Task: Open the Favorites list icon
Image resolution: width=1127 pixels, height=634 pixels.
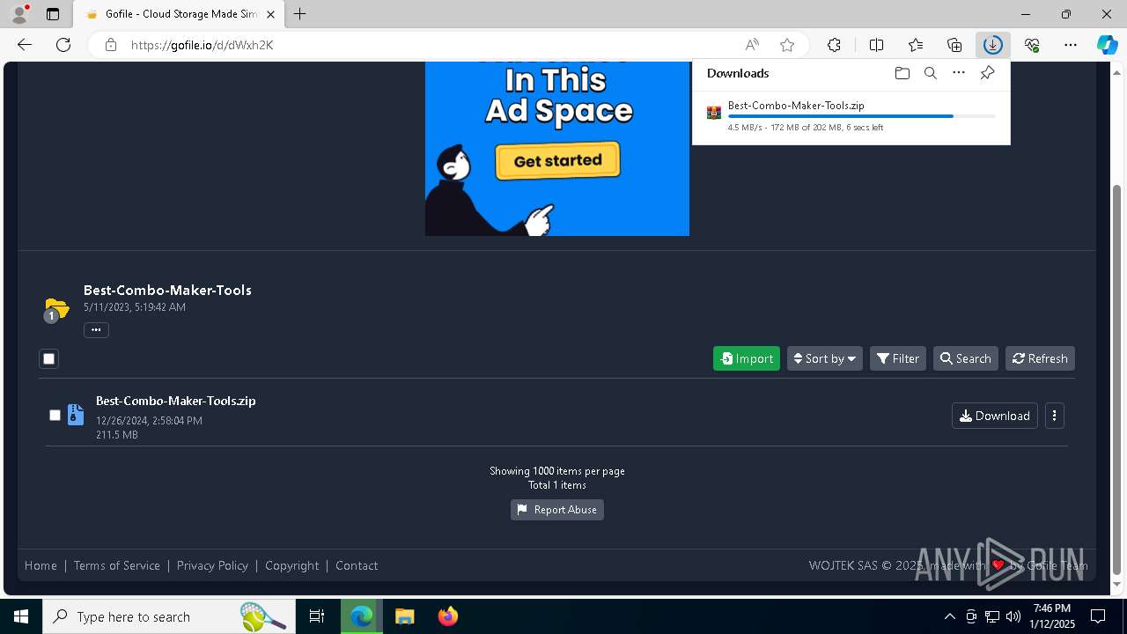Action: pyautogui.click(x=916, y=45)
